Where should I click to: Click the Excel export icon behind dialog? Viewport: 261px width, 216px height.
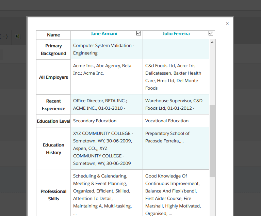coord(17,36)
